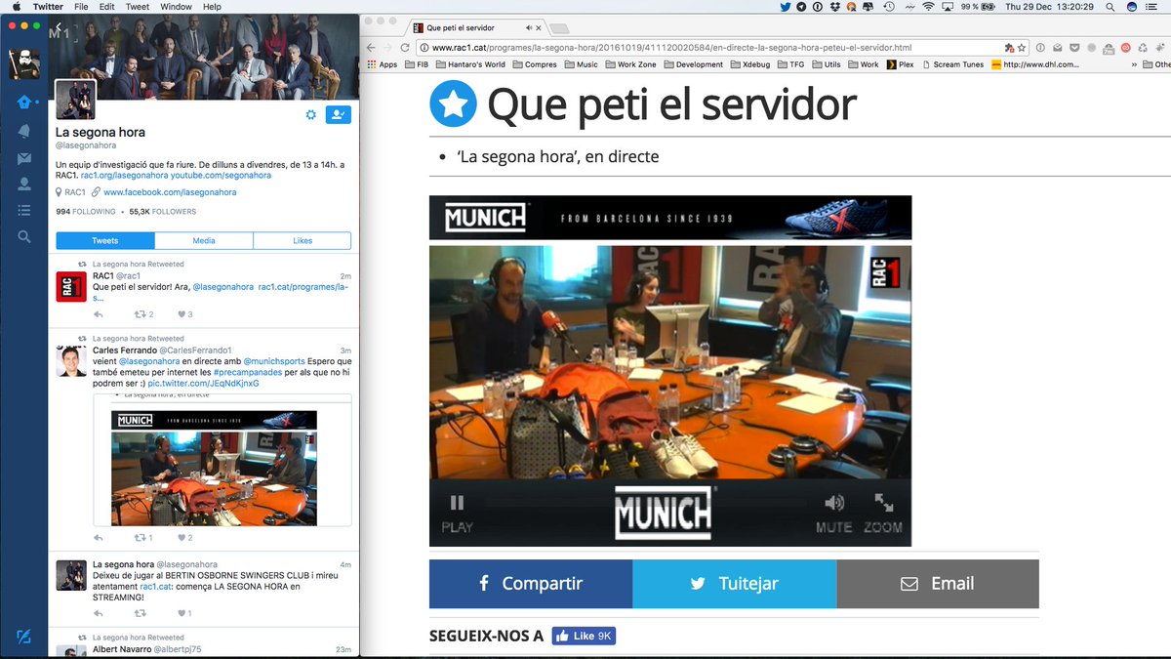This screenshot has width=1171, height=659.
Task: Mute the video player audio
Action: 833,514
